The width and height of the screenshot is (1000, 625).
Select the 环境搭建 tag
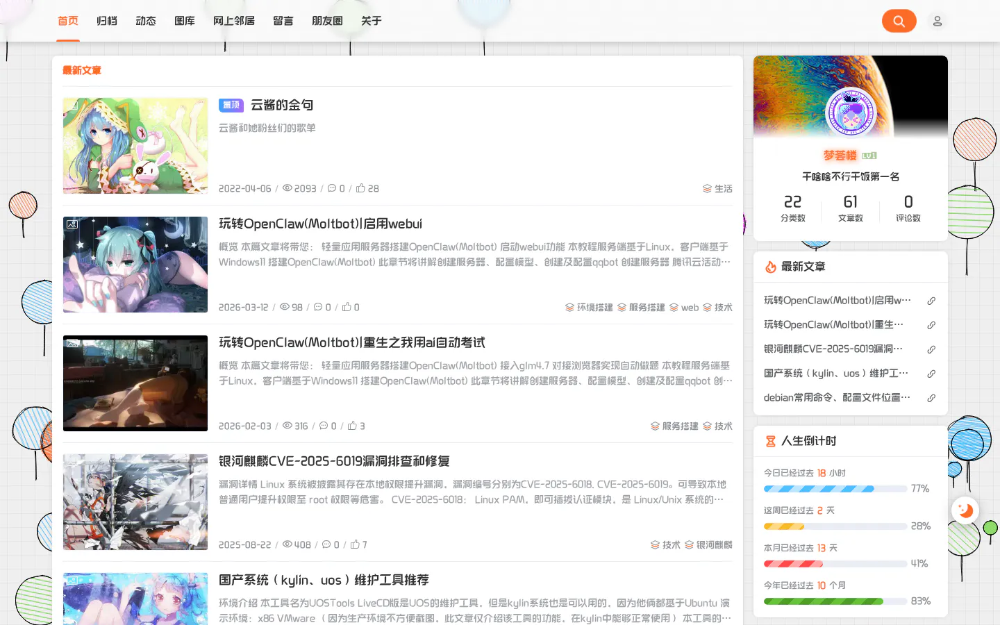pyautogui.click(x=589, y=307)
